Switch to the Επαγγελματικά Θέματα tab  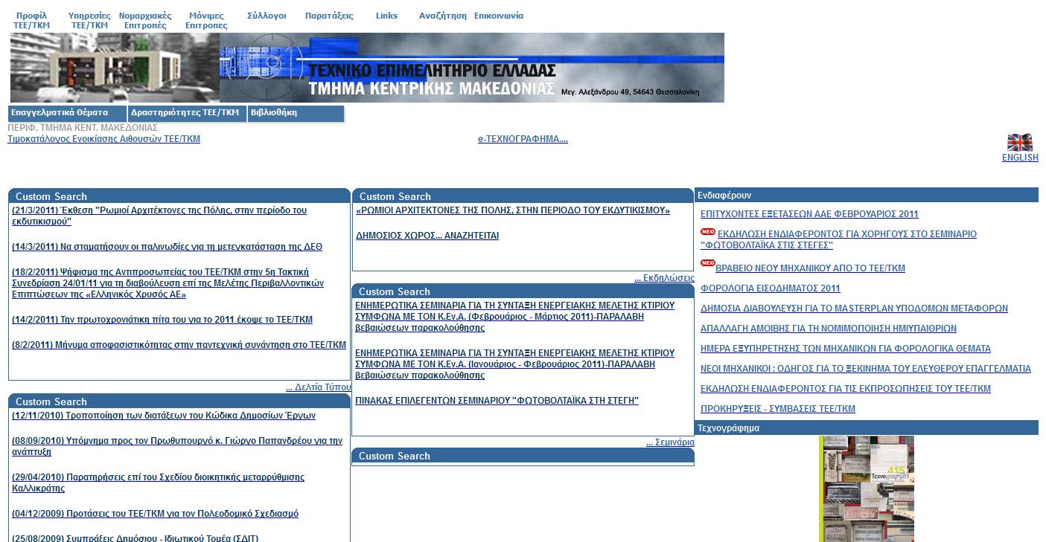(x=67, y=113)
